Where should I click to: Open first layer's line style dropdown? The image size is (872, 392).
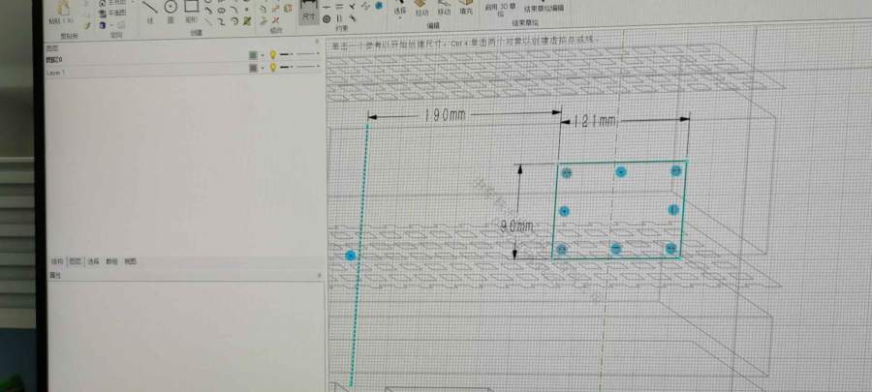point(306,54)
